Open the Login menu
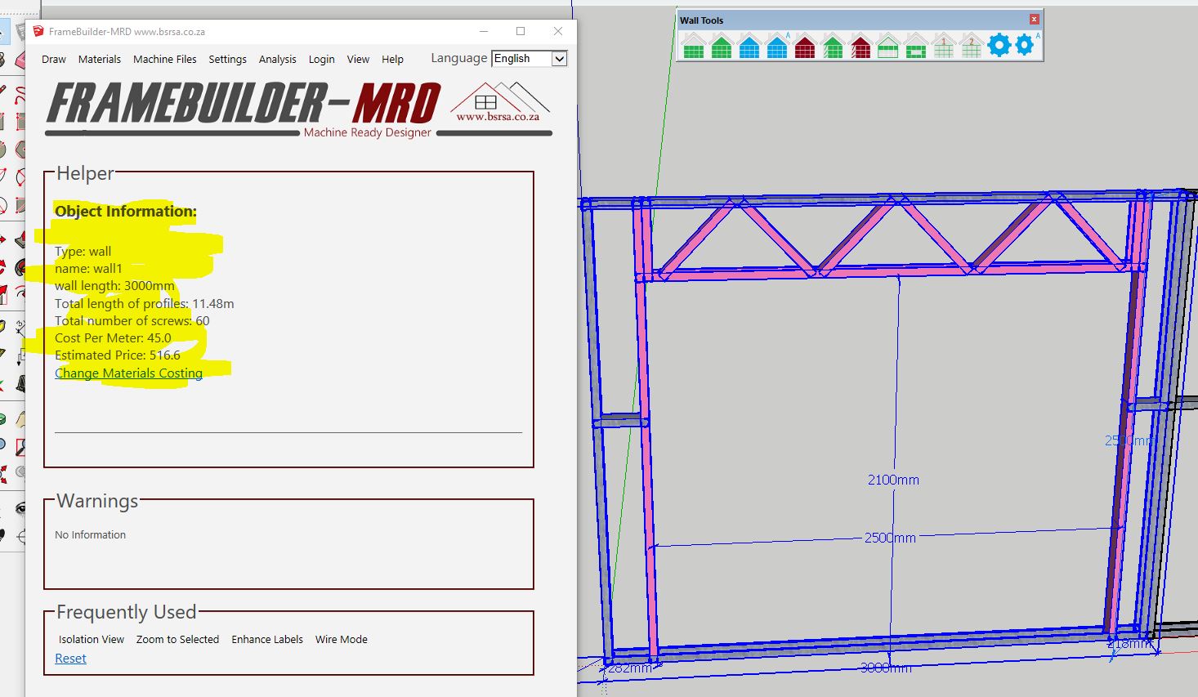 [322, 60]
